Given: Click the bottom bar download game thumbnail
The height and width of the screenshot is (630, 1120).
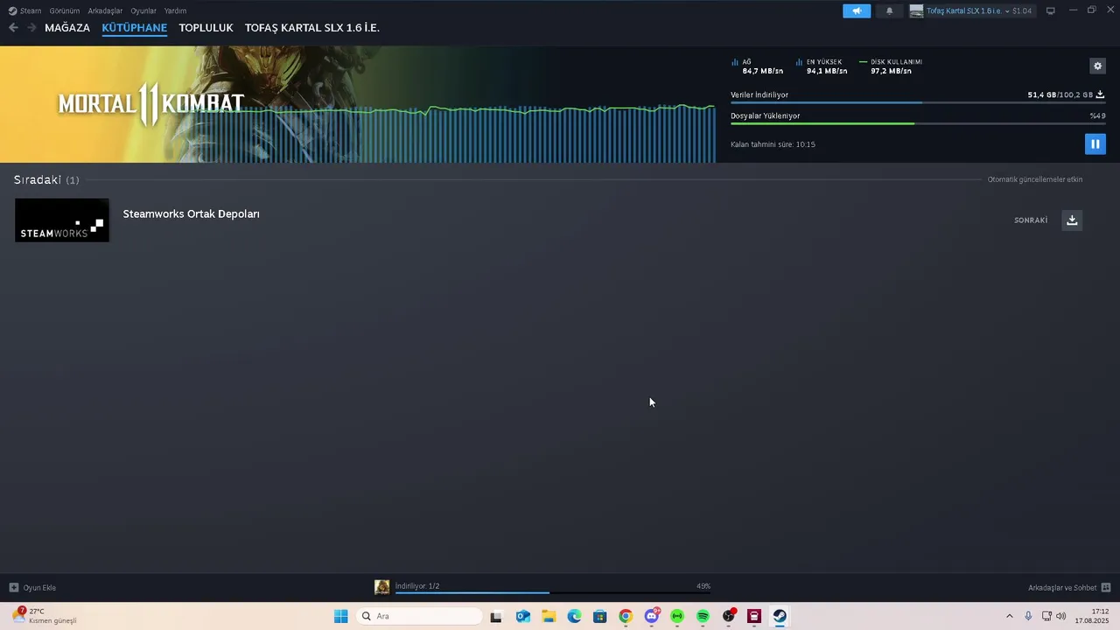Looking at the screenshot, I should click(x=382, y=587).
